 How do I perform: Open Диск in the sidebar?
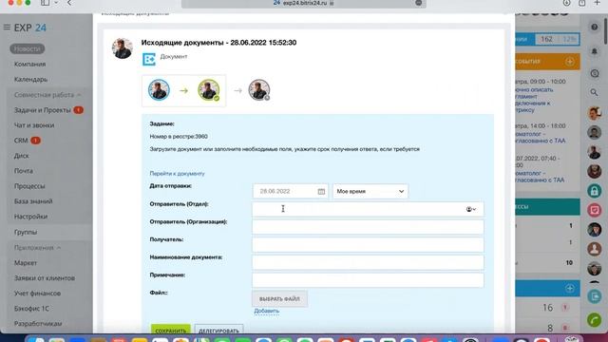click(x=21, y=156)
